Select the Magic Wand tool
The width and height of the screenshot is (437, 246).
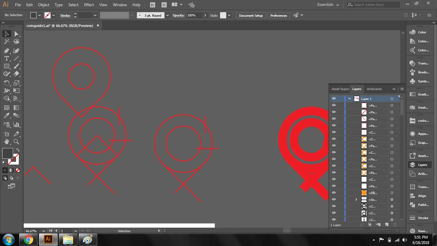click(x=6, y=42)
